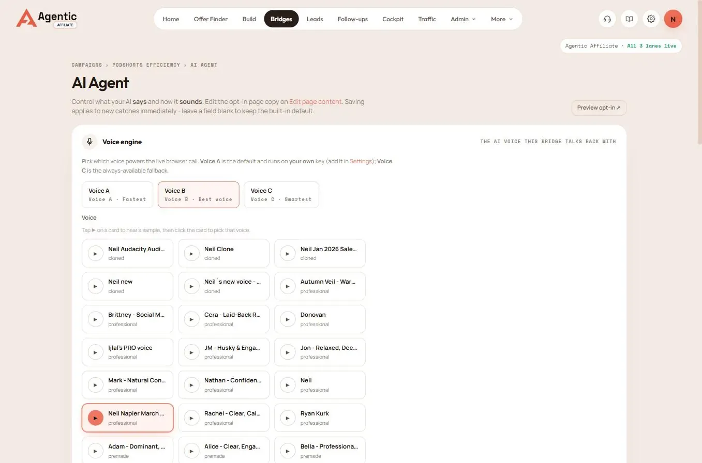Play sample for Jon - Relaxed, Dee… voice
The width and height of the screenshot is (702, 463).
coord(288,352)
